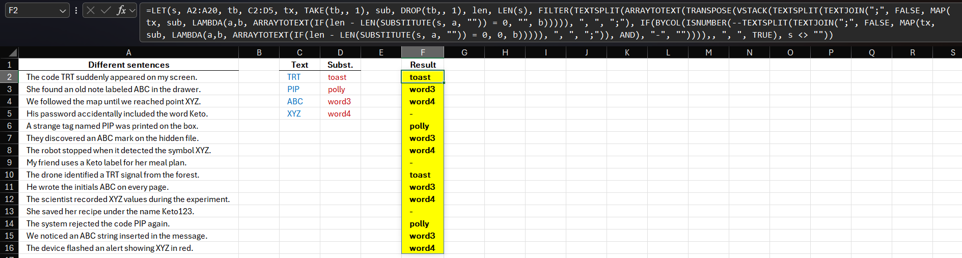The height and width of the screenshot is (258, 962).
Task: Select cell containing 'TRT' in Text column
Action: click(x=299, y=77)
